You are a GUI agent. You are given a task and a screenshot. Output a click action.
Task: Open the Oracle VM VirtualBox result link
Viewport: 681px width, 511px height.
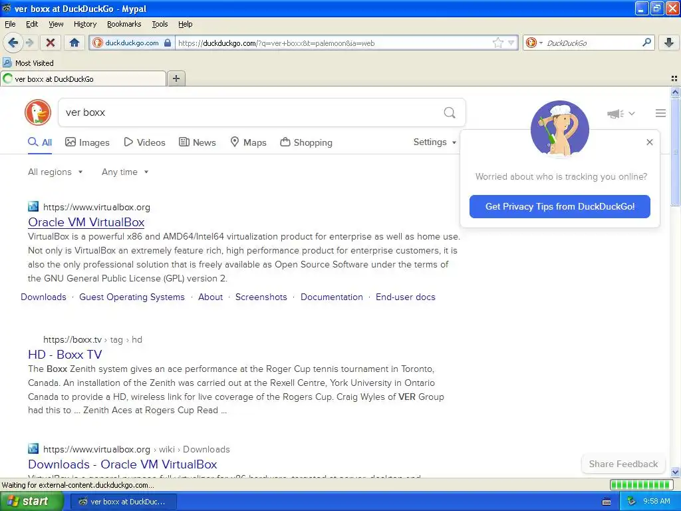86,222
